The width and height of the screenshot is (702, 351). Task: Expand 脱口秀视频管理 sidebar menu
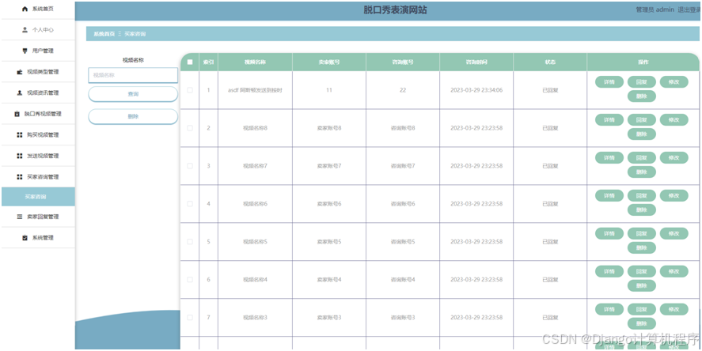(x=38, y=114)
